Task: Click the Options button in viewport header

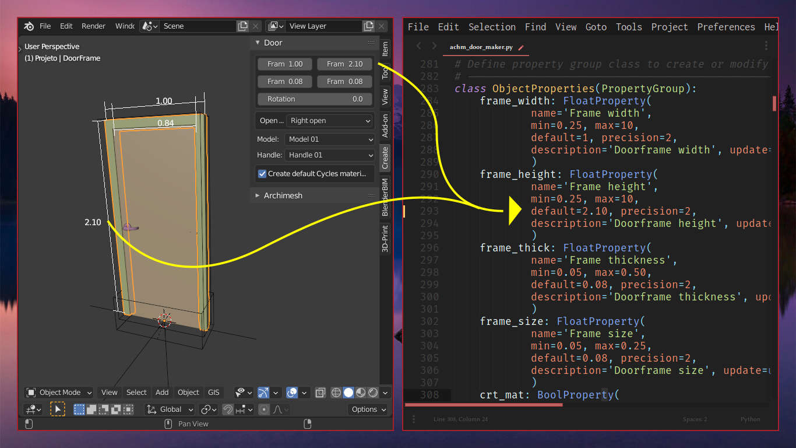Action: pyautogui.click(x=368, y=409)
